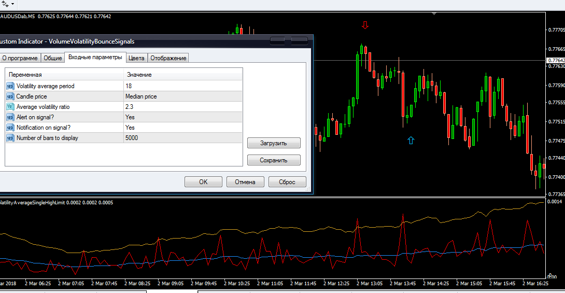
Task: Switch to the 'О программе' tab
Action: [20, 58]
